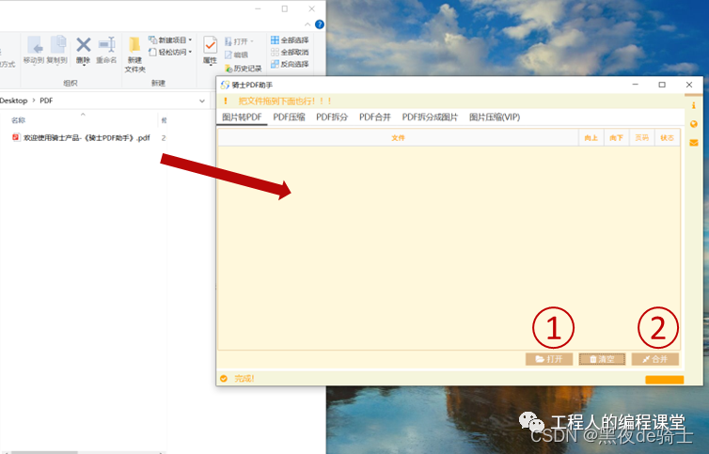
Task: Click the info icon in 骑士PDF助手 sidebar
Action: pos(694,105)
